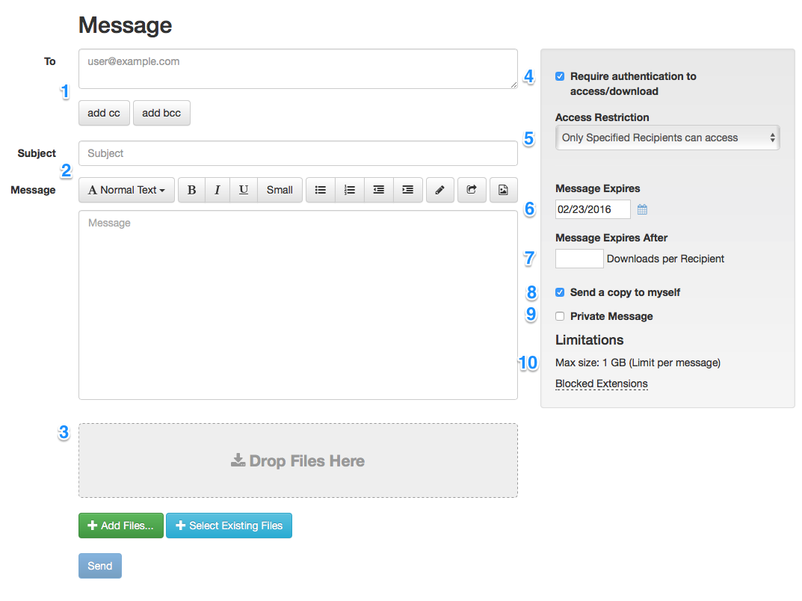Apply underline formatting

tap(243, 190)
